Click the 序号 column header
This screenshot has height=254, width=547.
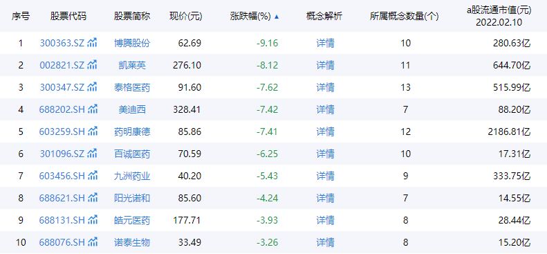[21, 16]
